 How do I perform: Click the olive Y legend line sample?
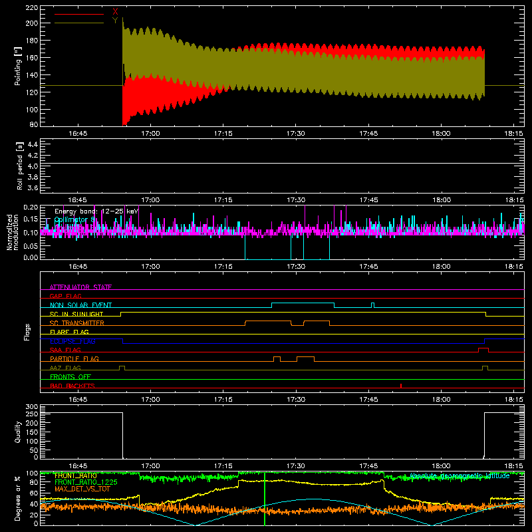click(79, 23)
